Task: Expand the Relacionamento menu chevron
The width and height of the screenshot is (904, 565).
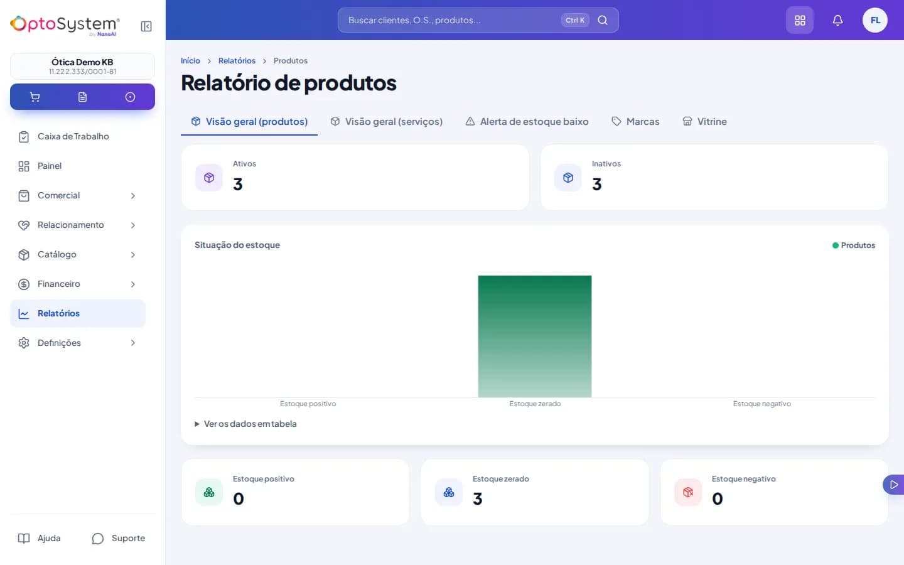Action: tap(133, 225)
